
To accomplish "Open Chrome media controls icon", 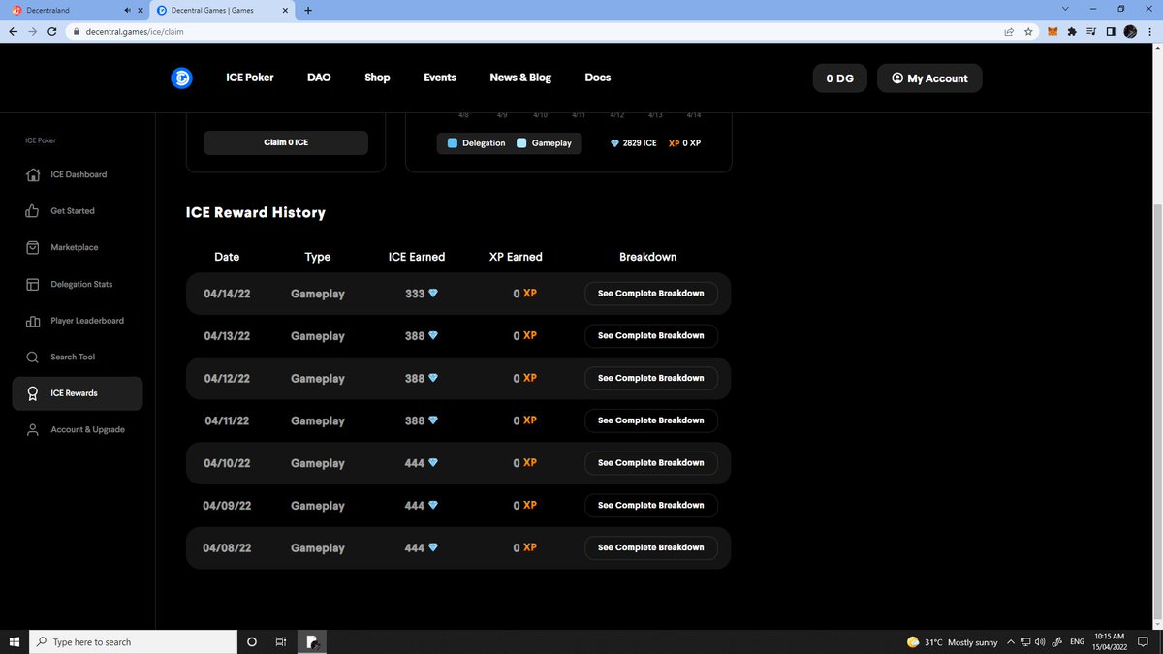I will 1091,31.
